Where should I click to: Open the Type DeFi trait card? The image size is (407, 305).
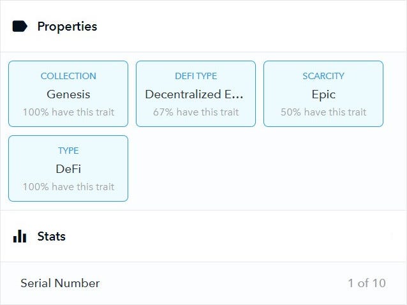pyautogui.click(x=68, y=168)
